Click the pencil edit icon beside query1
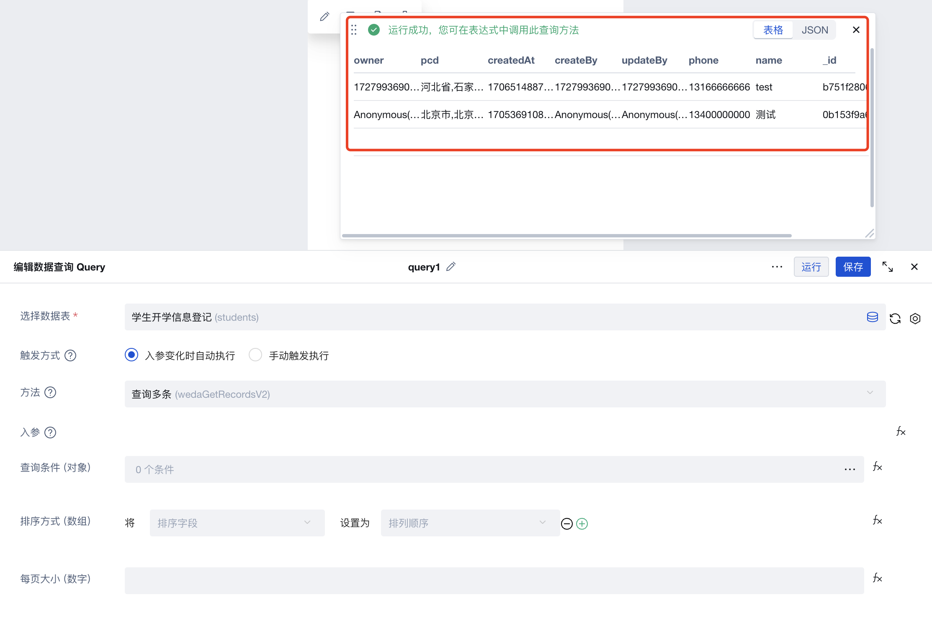The height and width of the screenshot is (618, 932). point(451,267)
